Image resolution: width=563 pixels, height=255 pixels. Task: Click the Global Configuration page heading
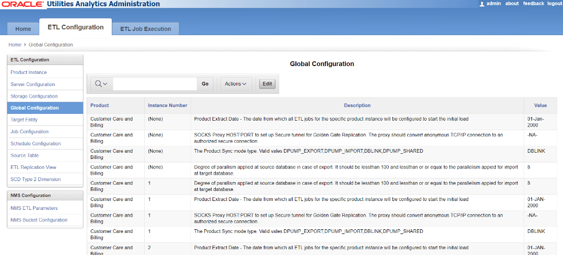322,64
